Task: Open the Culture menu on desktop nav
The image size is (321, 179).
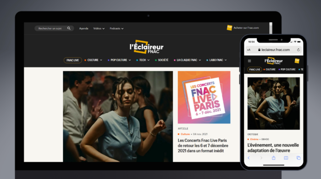Action: coord(93,60)
